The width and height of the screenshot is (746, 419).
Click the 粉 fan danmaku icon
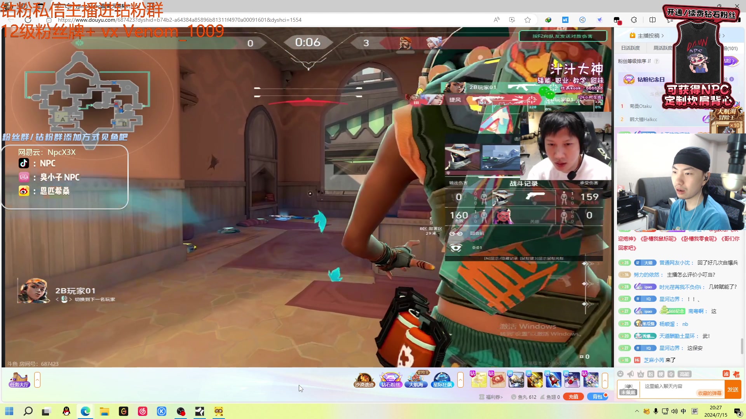(x=651, y=374)
